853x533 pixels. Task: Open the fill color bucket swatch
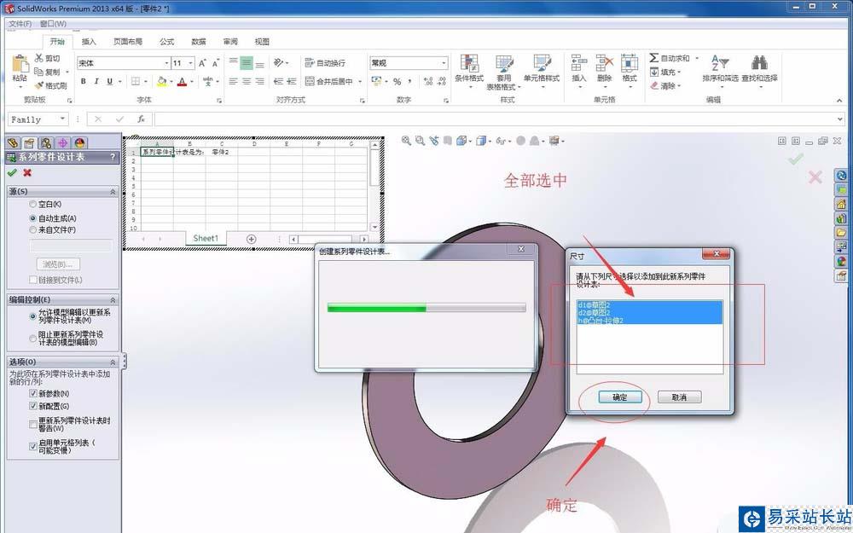(161, 82)
